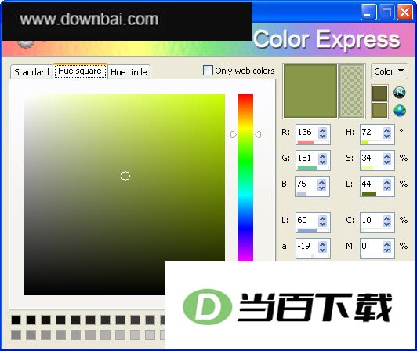This screenshot has height=351, width=417.
Task: Increase the H hue value up arrow
Action: click(x=386, y=130)
